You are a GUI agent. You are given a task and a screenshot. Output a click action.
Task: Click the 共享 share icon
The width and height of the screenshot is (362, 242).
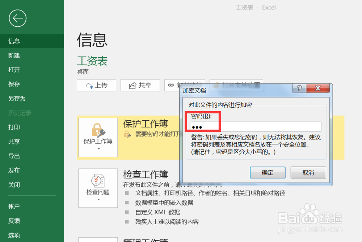[133, 85]
